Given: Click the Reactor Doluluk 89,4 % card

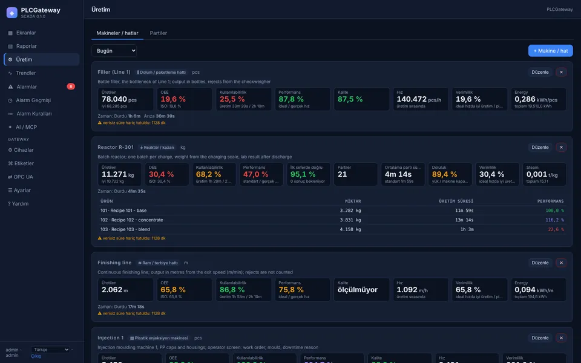Looking at the screenshot, I should [450, 174].
